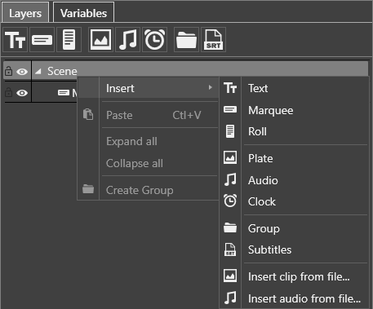Collapse the Scene tree triangle
Viewport: 373px width, 309px height.
pos(38,72)
